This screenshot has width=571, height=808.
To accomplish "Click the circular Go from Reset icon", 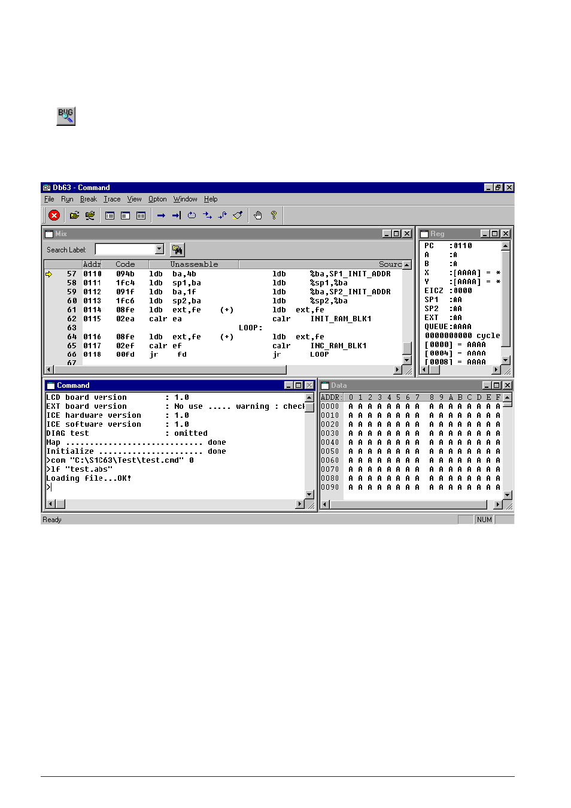I will pyautogui.click(x=192, y=215).
